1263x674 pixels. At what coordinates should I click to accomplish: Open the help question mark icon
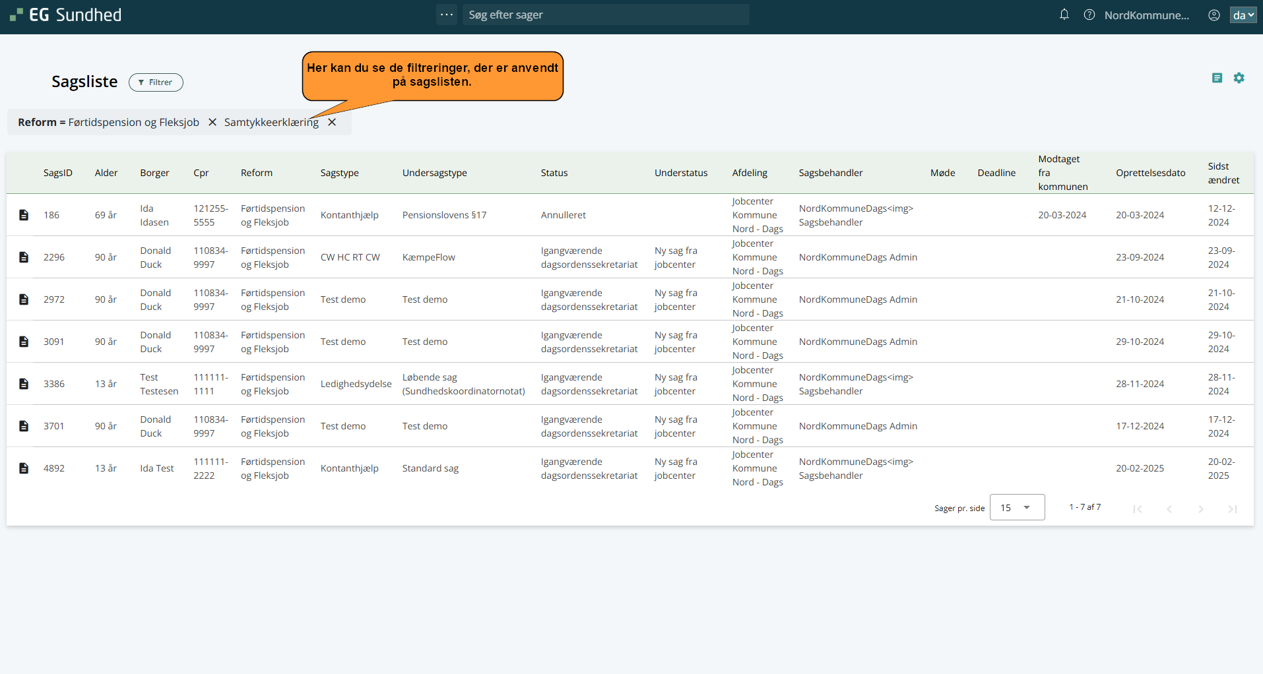click(1089, 15)
